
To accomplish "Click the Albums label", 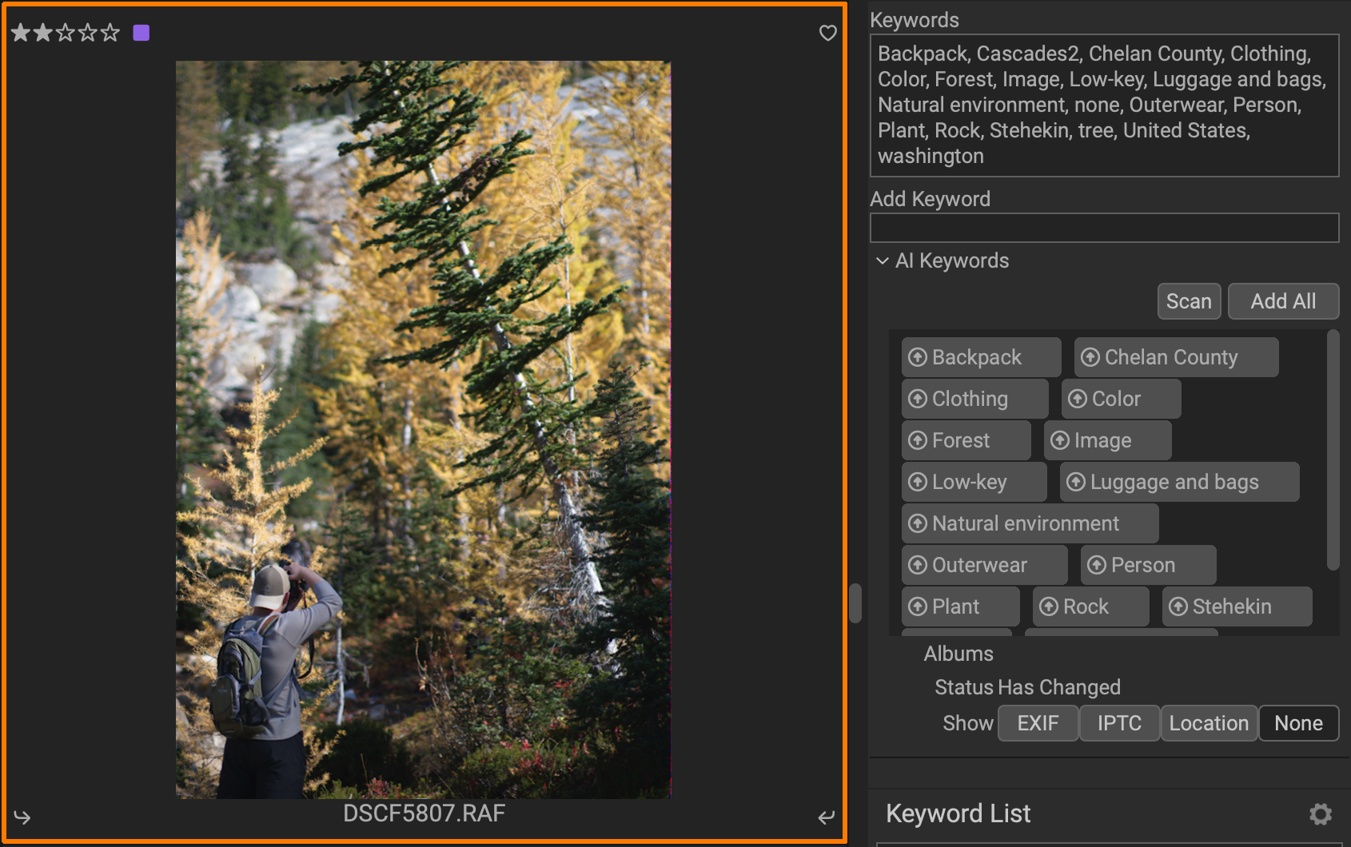I will pos(958,654).
